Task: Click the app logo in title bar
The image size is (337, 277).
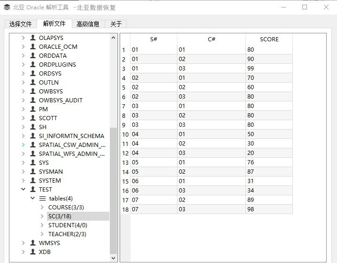Action: tap(7, 8)
